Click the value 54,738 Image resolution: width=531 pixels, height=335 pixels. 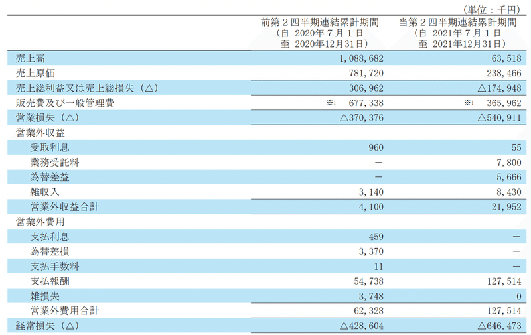tap(369, 281)
